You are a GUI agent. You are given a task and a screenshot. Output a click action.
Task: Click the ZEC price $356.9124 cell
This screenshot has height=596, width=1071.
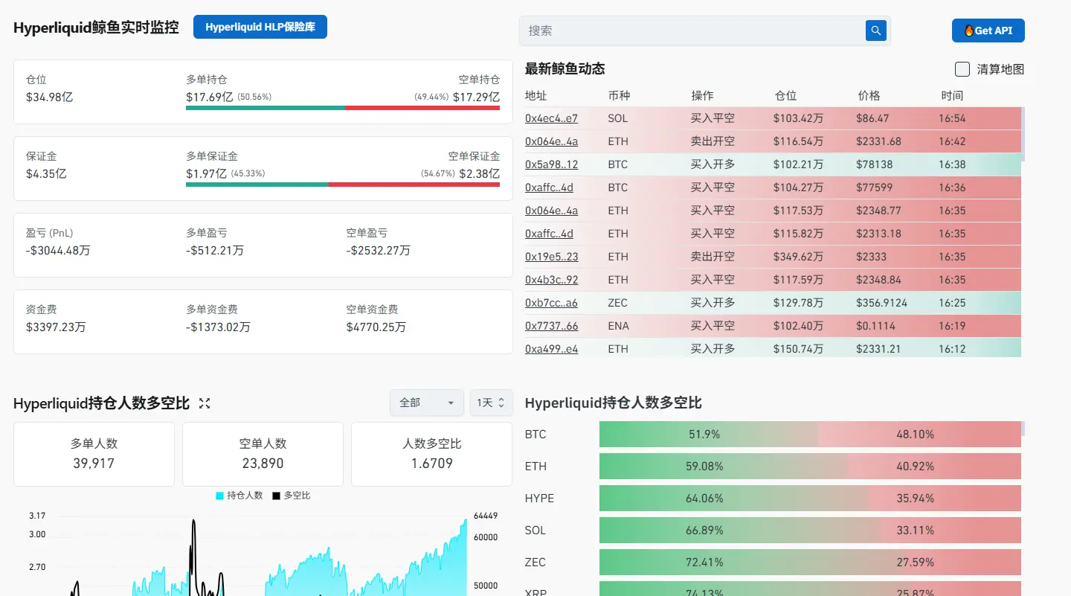[881, 303]
